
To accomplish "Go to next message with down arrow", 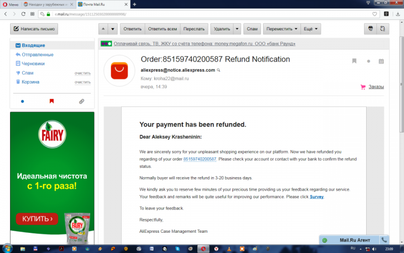I will click(113, 29).
